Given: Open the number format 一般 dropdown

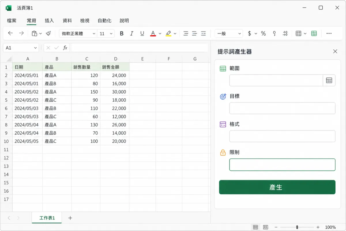Looking at the screenshot, I should (229, 33).
